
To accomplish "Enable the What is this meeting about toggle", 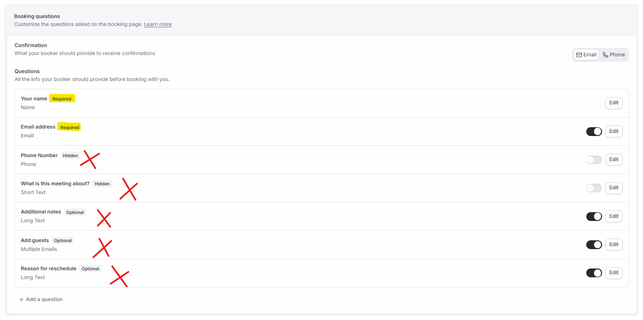I will click(x=594, y=188).
